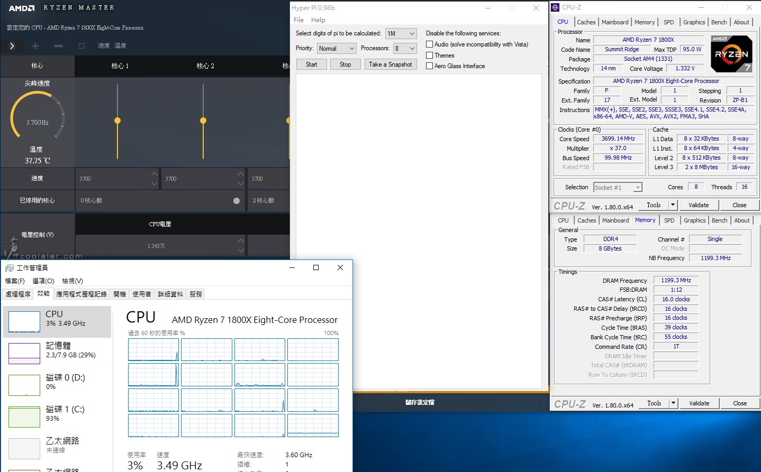Open the Processors count dropdown
Viewport: 761px width, 472px height.
[405, 48]
